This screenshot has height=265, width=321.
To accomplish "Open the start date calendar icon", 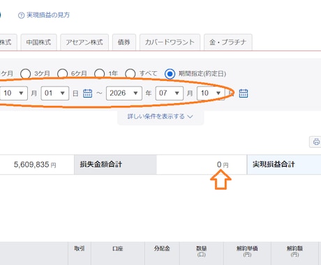I will (88, 93).
